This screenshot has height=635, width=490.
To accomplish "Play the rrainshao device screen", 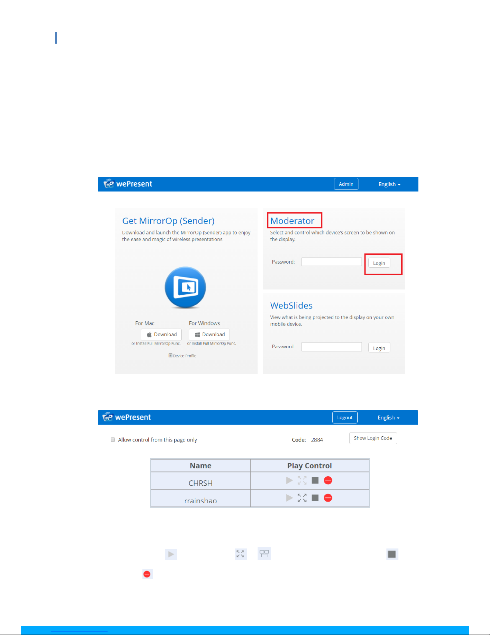I will tap(289, 498).
